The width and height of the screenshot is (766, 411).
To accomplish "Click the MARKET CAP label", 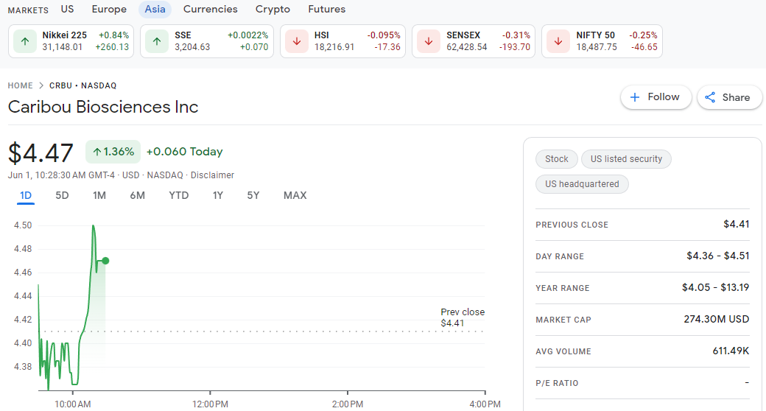I will pyautogui.click(x=563, y=320).
